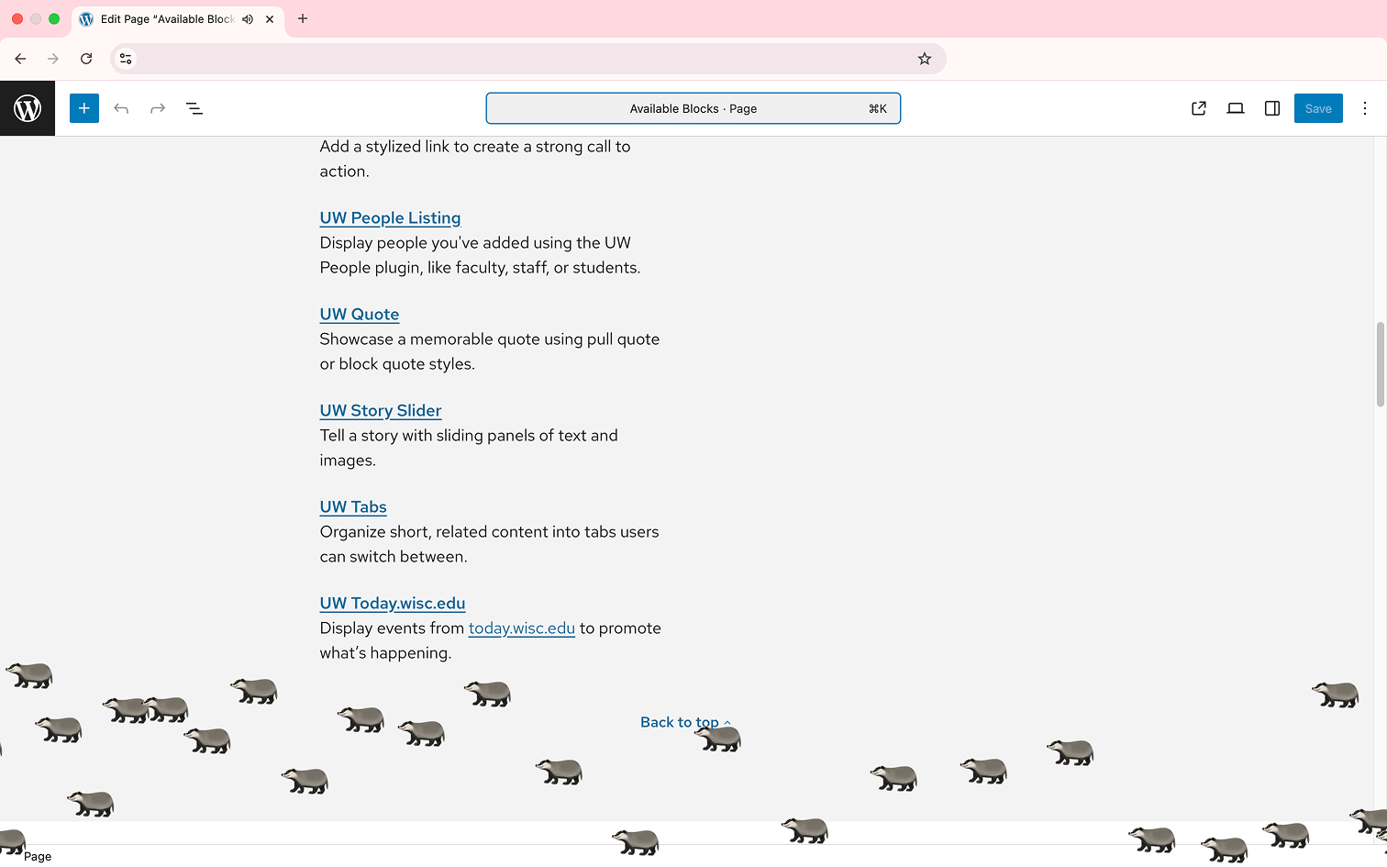Mute the tab using the audio icon

pyautogui.click(x=248, y=19)
